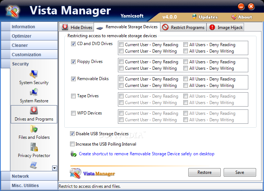Click the Save button
The image size is (264, 191).
coord(240,172)
